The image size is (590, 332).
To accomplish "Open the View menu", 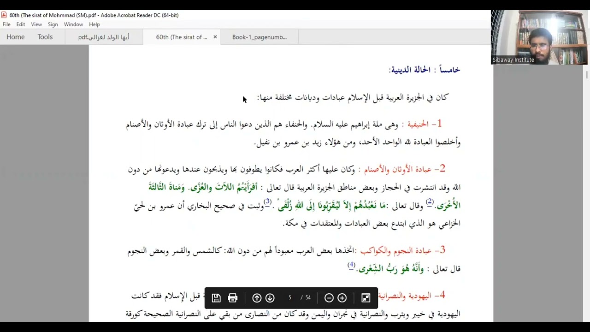I will [36, 24].
